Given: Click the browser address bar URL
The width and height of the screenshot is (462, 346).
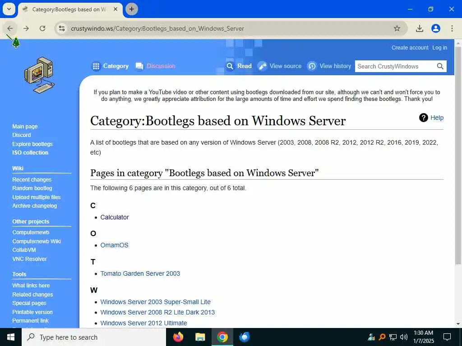Looking at the screenshot, I should click(x=157, y=28).
